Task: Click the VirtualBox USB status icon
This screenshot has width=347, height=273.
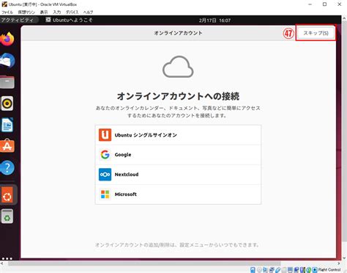Action: point(277,270)
